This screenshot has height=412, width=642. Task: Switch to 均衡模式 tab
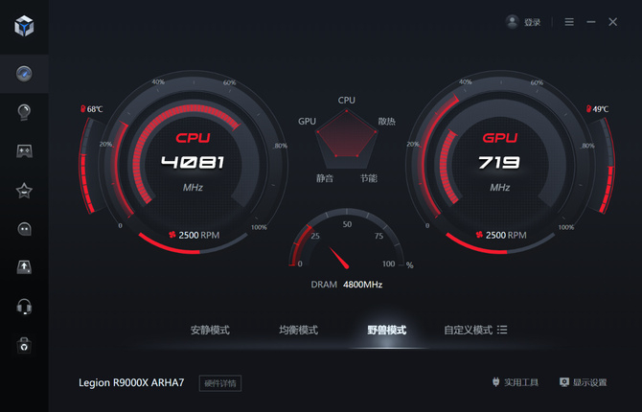(x=298, y=330)
